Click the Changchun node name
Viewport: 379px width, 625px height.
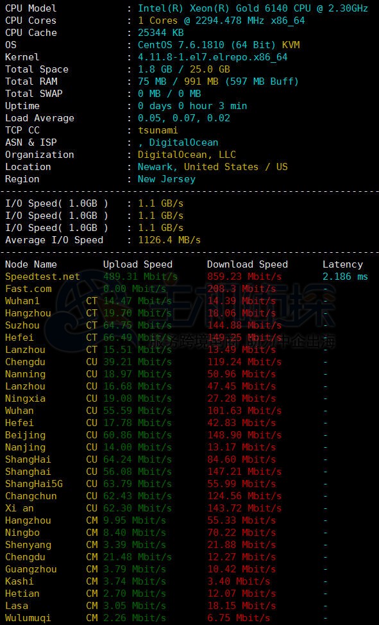pos(31,496)
